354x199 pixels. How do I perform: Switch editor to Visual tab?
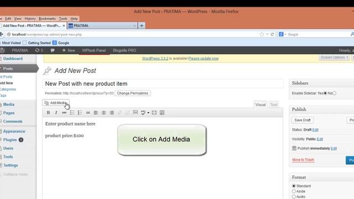261,104
